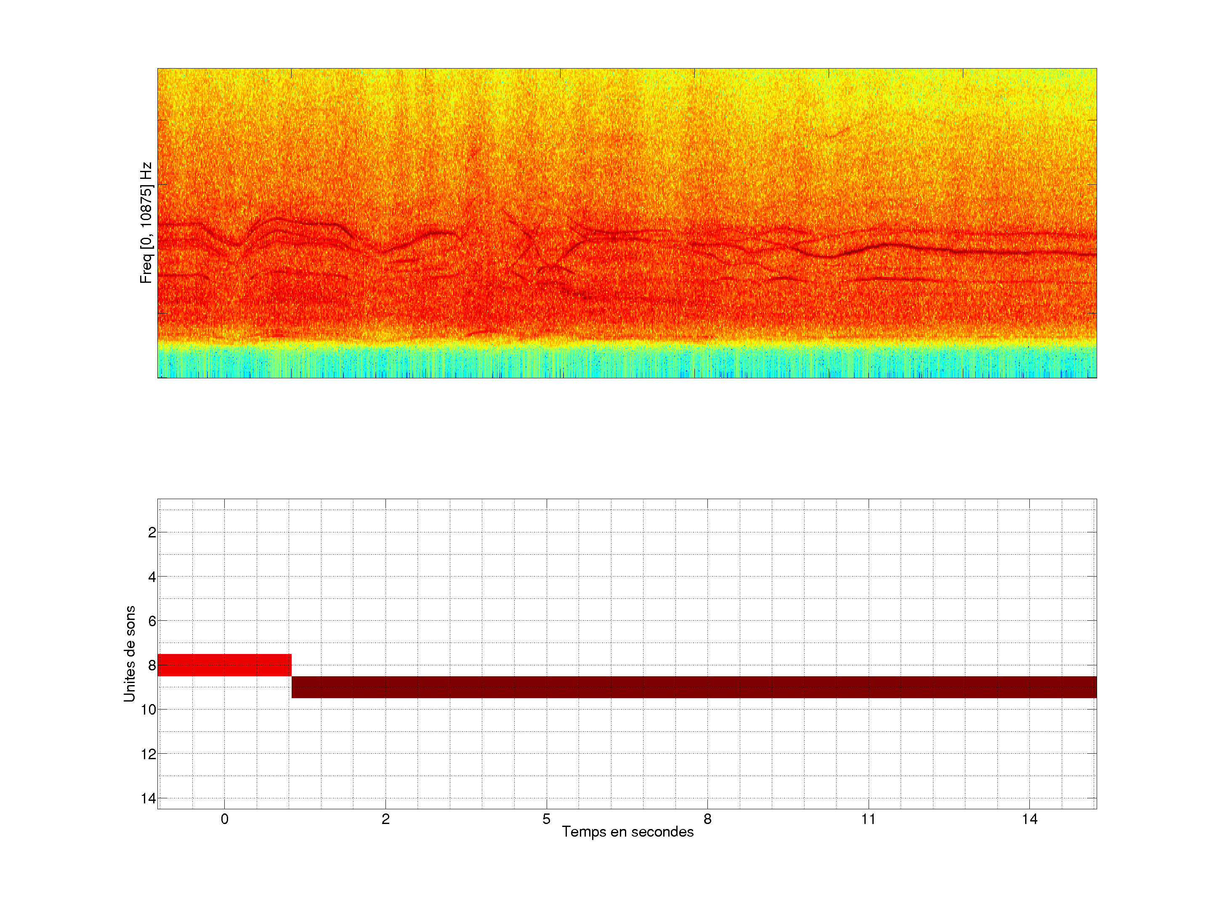
Task: Click y-axis tick label 2
Action: pyautogui.click(x=152, y=533)
